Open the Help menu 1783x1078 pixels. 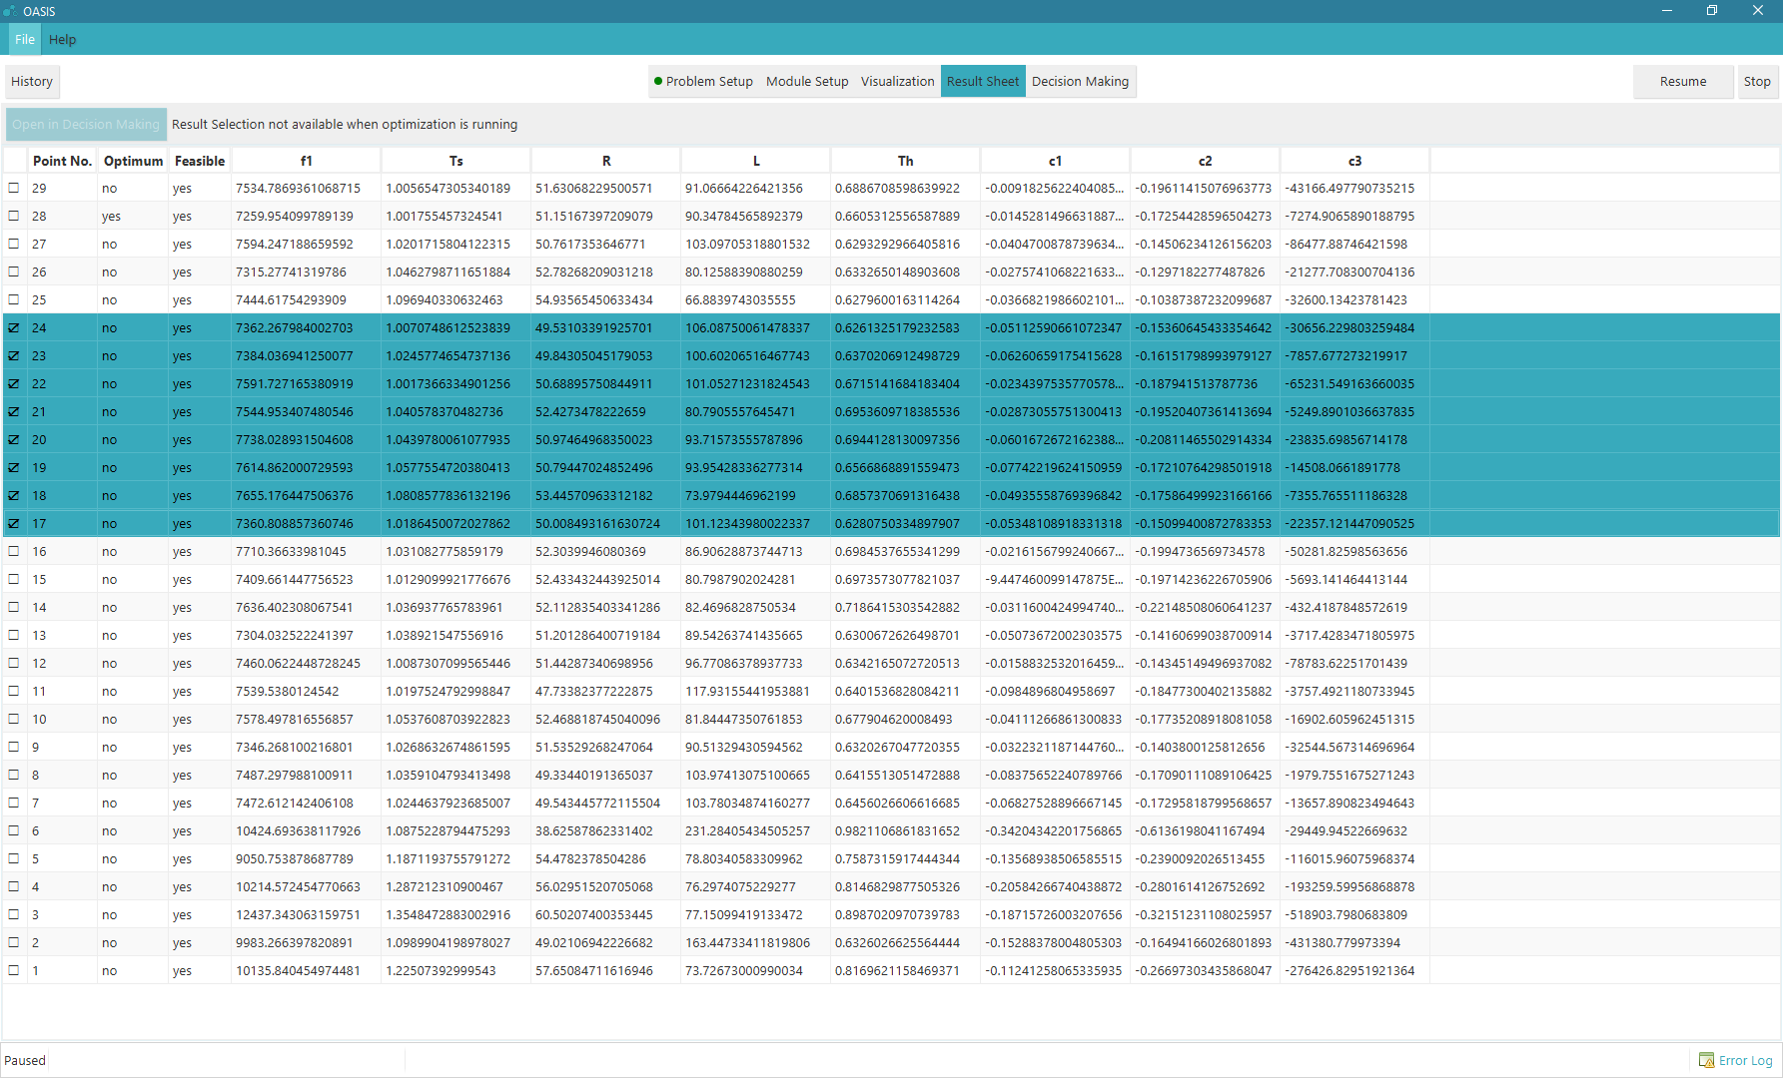point(62,39)
